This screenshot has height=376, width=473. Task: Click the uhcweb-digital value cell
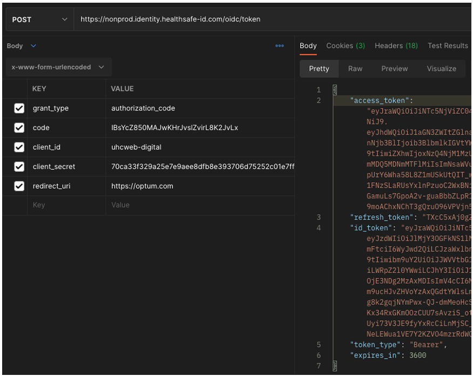pos(200,147)
